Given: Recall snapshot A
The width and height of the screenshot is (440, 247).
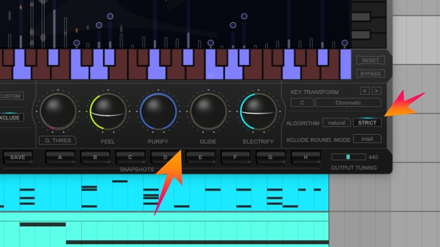Looking at the screenshot, I should (61, 157).
